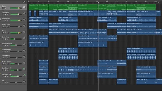Click the icon right of Synth Basses' solo button
This screenshot has height=91, width=162.
click(x=8, y=20)
